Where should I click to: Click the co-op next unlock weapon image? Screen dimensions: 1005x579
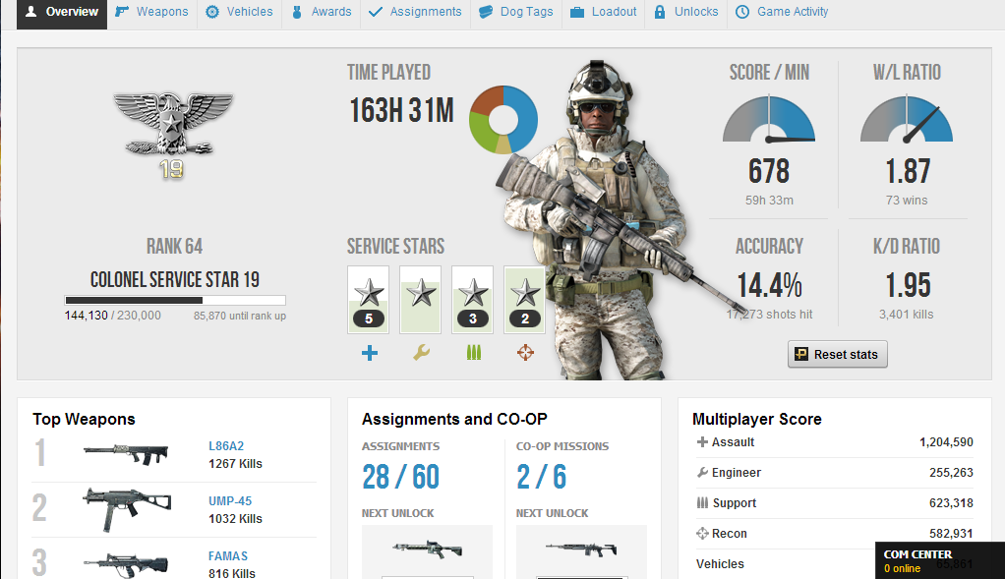pos(581,549)
